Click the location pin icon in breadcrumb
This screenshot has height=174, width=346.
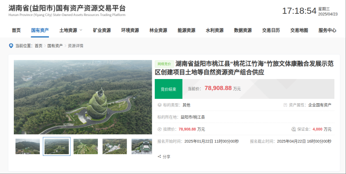tap(11, 45)
